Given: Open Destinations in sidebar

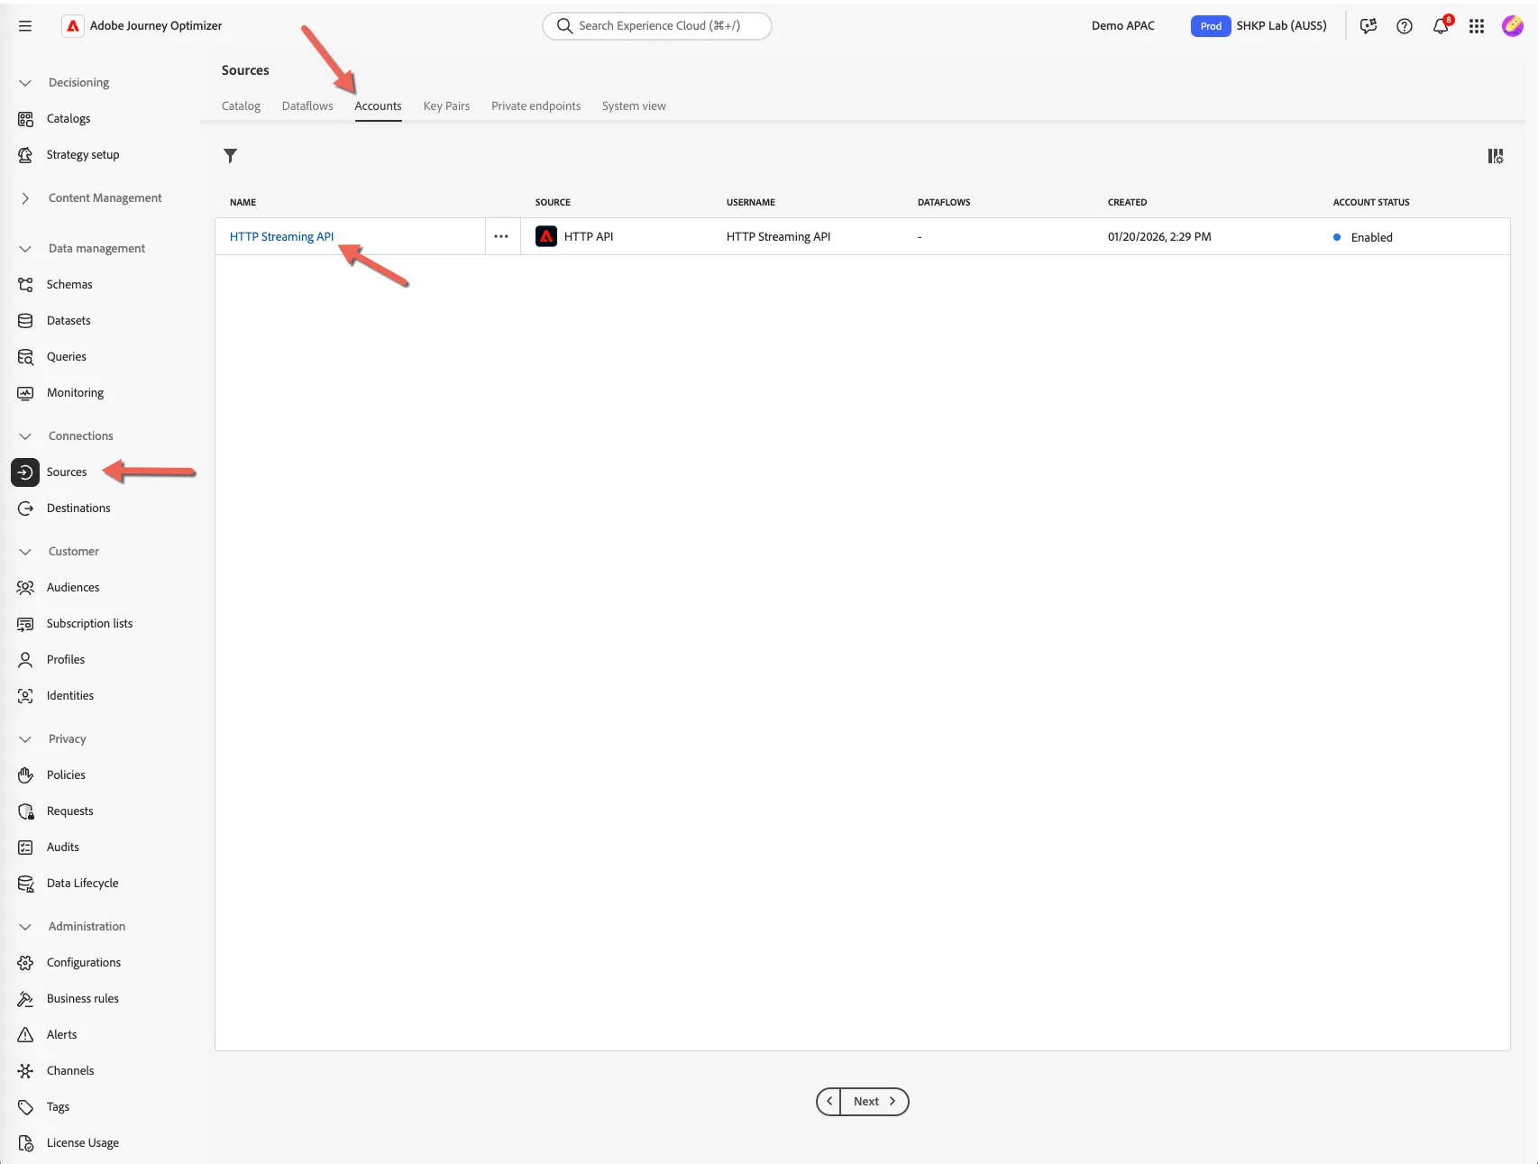Looking at the screenshot, I should tap(78, 508).
